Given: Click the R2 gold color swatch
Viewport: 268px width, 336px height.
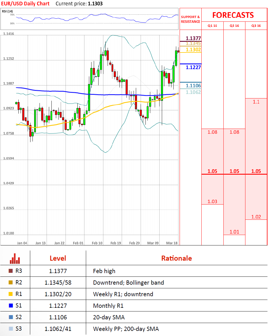Looking at the screenshot, I should click(11, 282).
